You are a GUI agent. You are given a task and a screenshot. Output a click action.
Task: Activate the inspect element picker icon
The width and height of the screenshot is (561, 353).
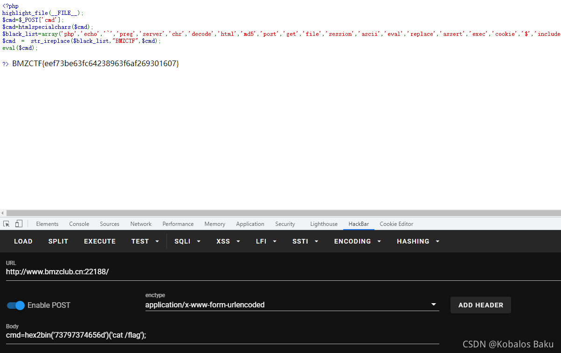[7, 224]
